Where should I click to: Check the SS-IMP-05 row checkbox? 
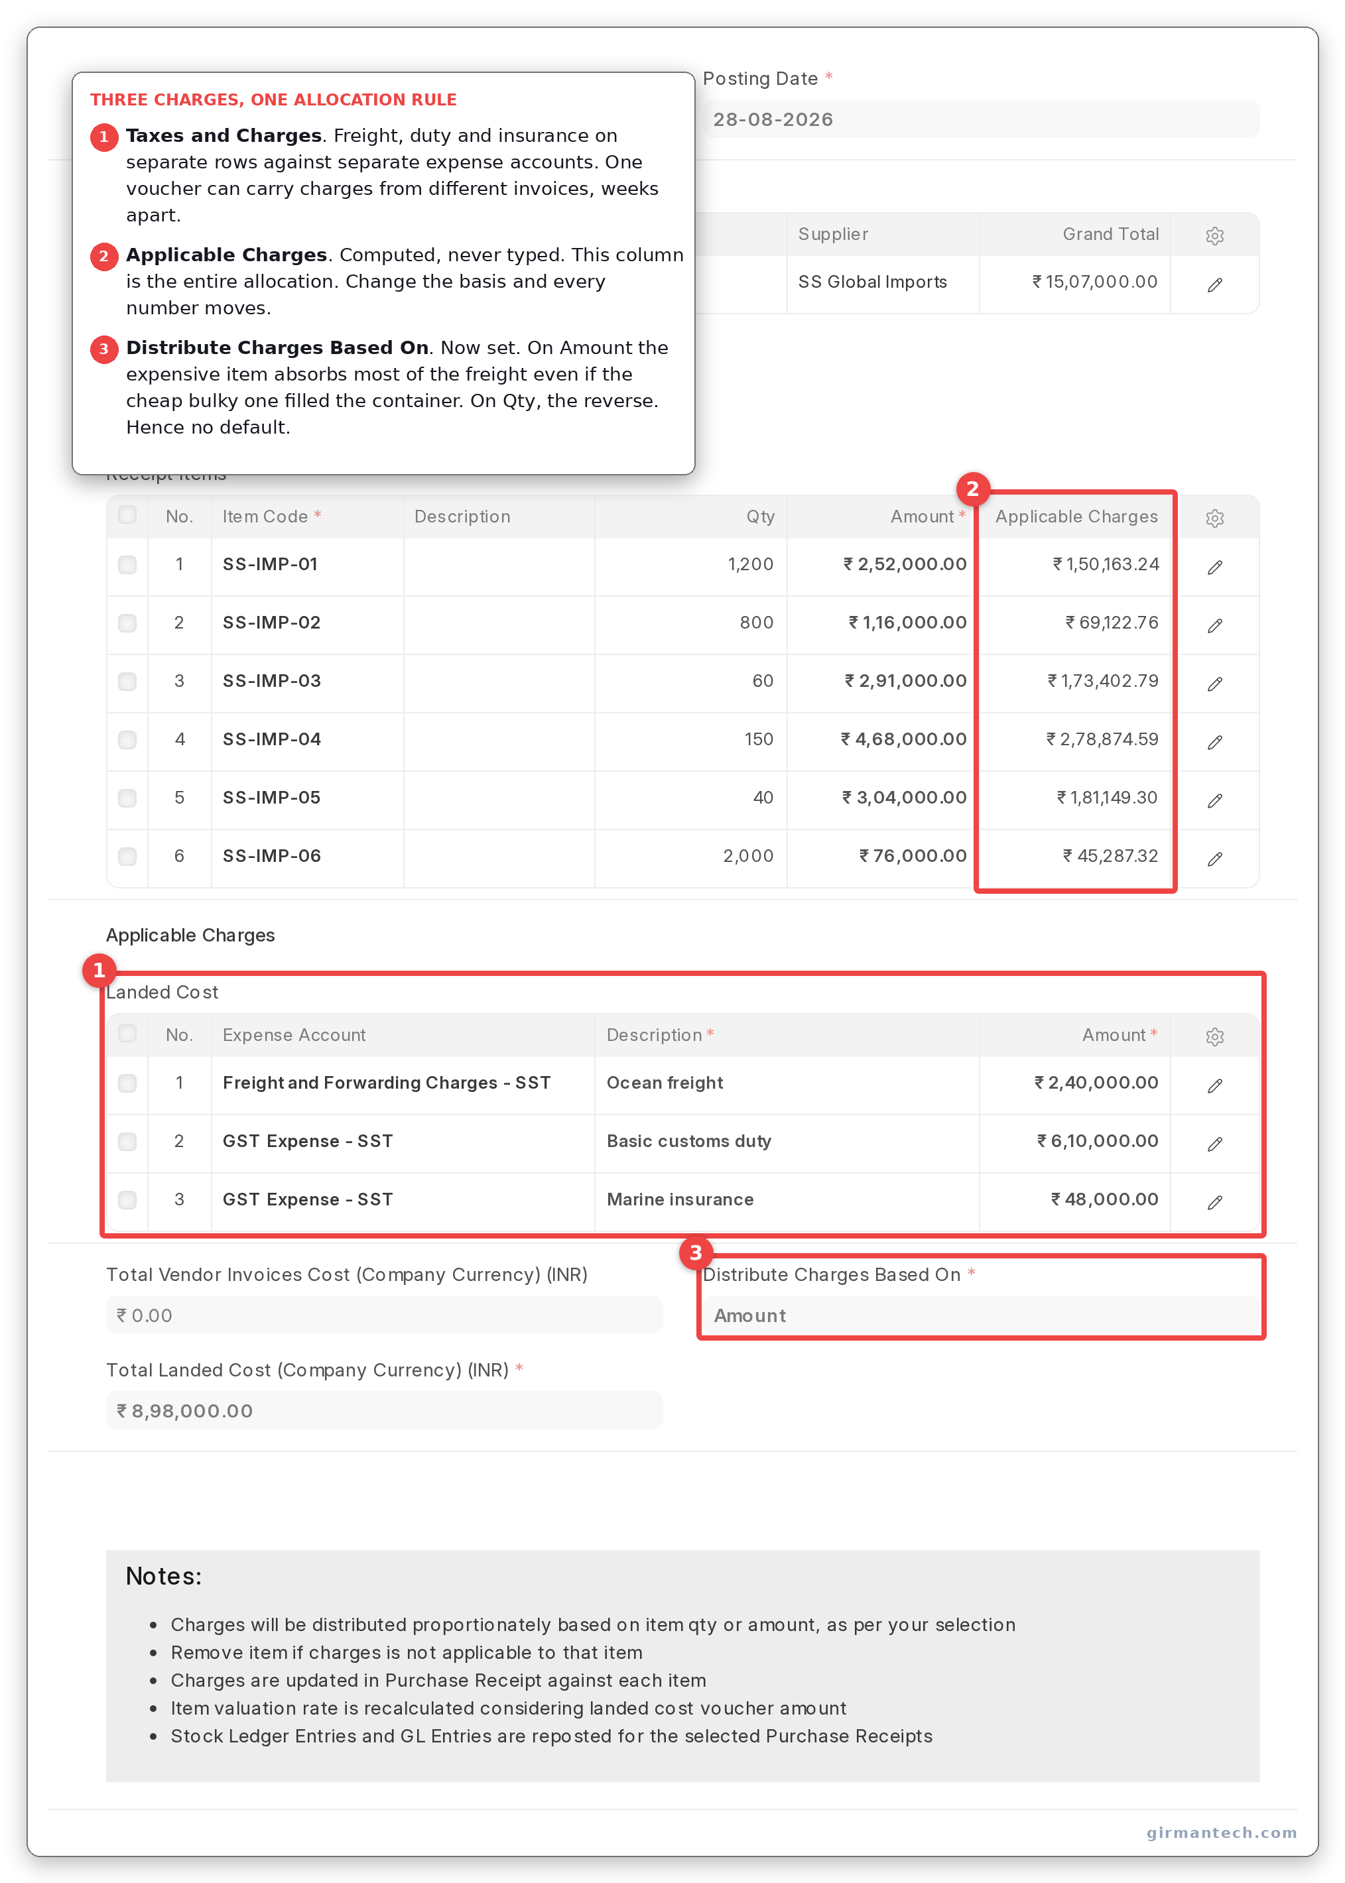127,798
